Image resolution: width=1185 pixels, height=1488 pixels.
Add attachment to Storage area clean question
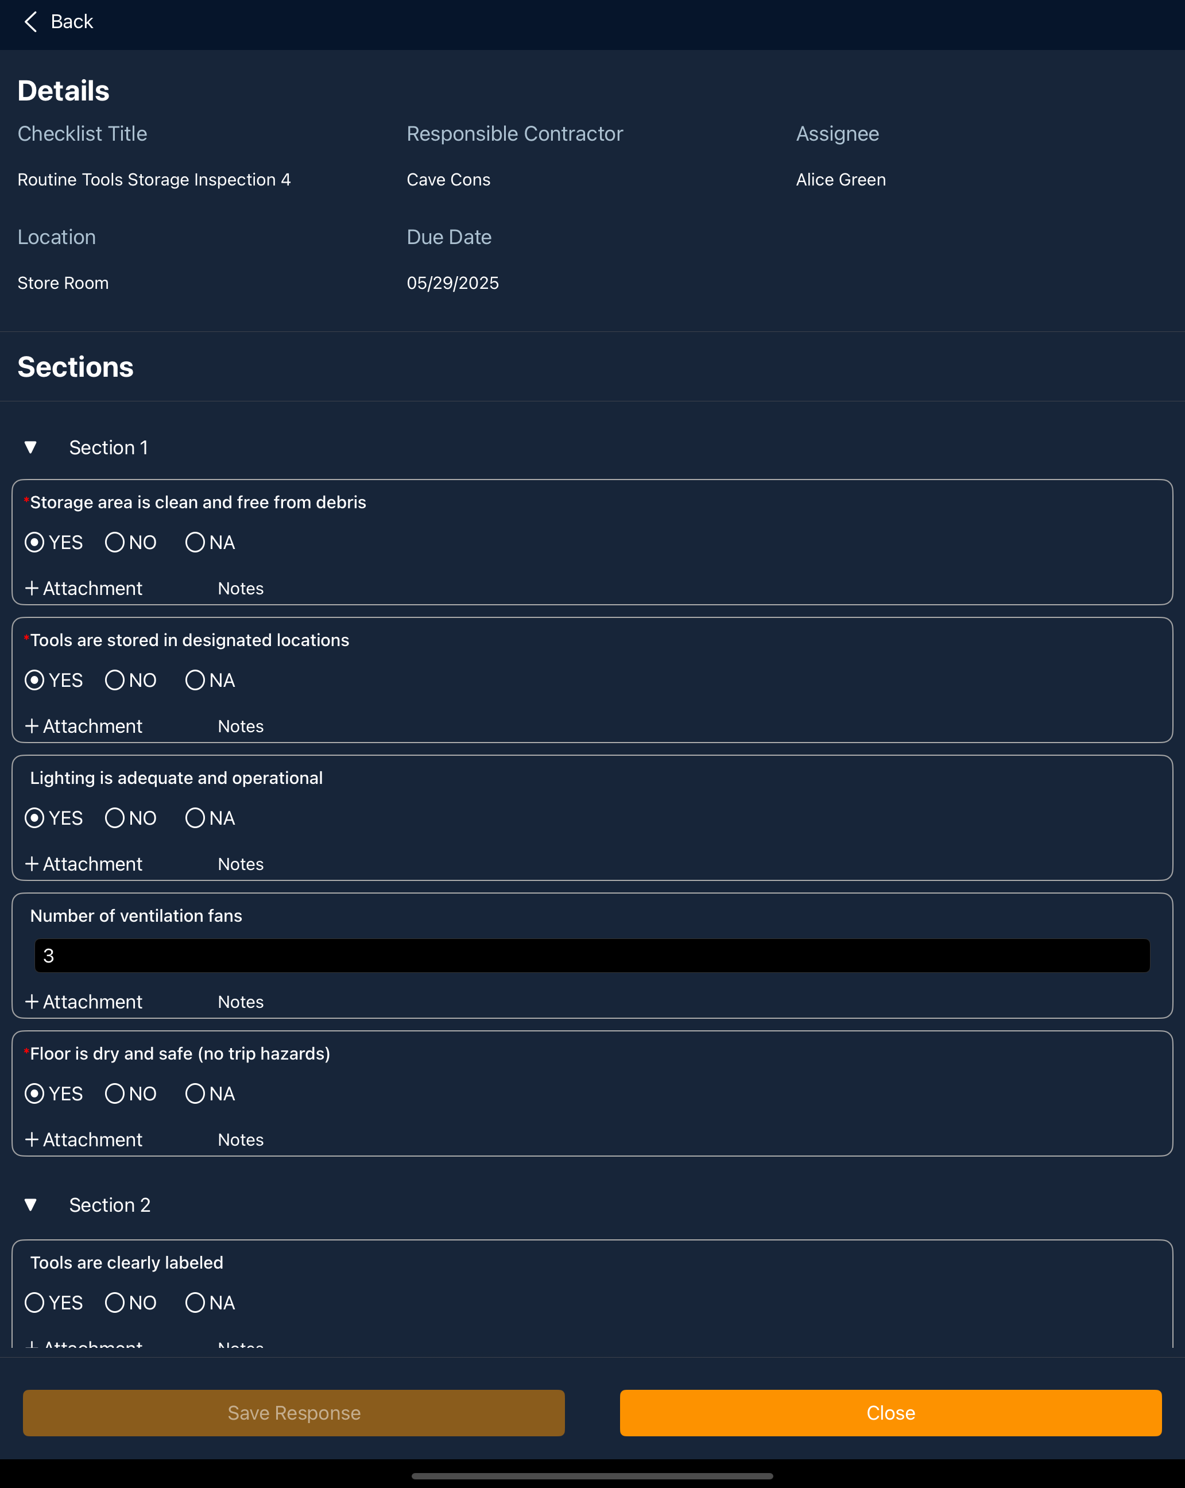[x=83, y=589]
